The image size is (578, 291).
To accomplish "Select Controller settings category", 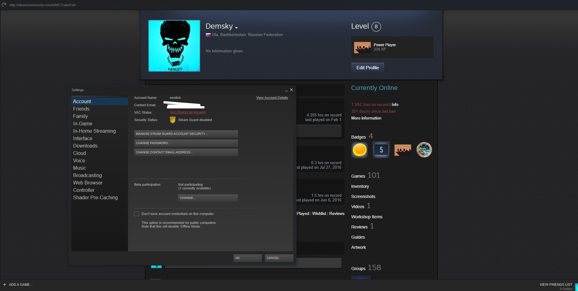I will [x=100, y=190].
